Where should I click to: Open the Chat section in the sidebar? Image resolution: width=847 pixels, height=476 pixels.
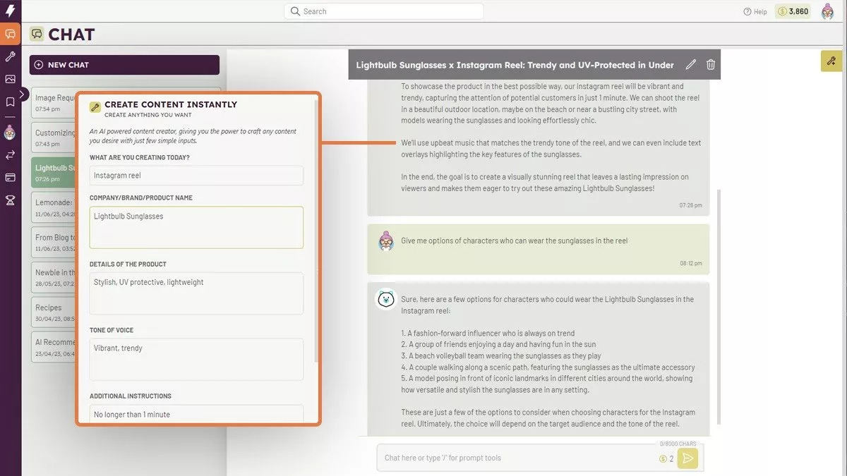coord(11,34)
